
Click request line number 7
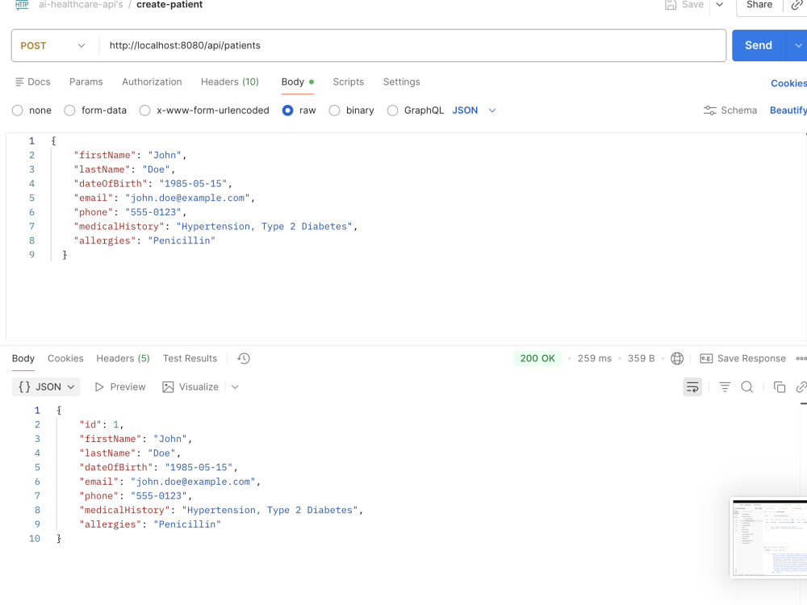coord(32,227)
